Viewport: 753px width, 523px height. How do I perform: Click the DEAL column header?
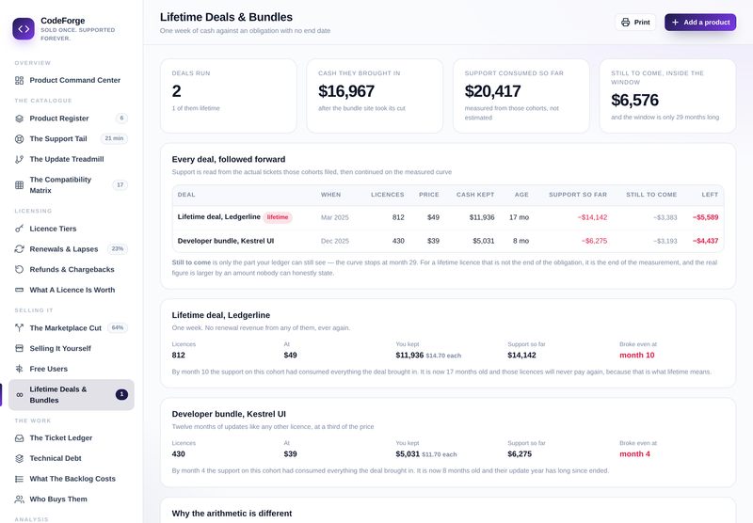tap(186, 195)
